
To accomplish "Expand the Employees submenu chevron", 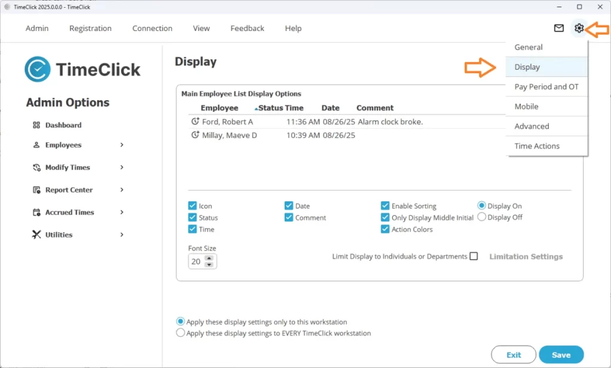I will point(122,145).
